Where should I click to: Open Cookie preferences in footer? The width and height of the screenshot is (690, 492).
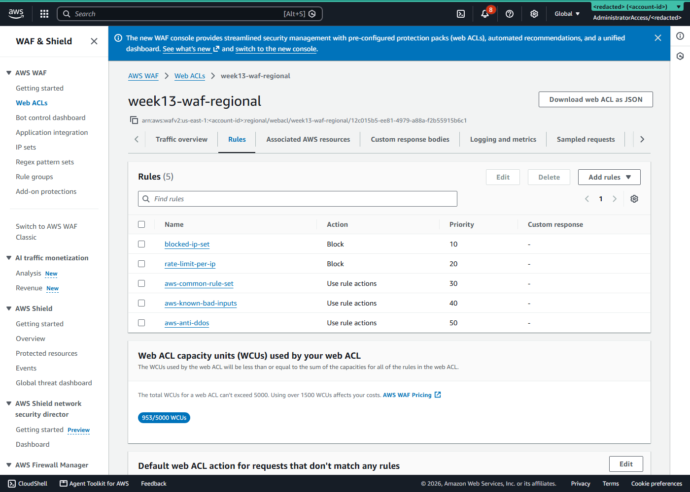656,484
